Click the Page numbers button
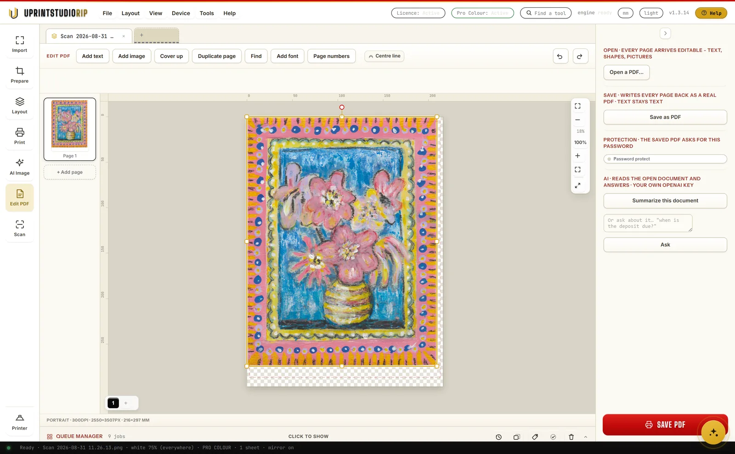735x454 pixels. (x=332, y=56)
